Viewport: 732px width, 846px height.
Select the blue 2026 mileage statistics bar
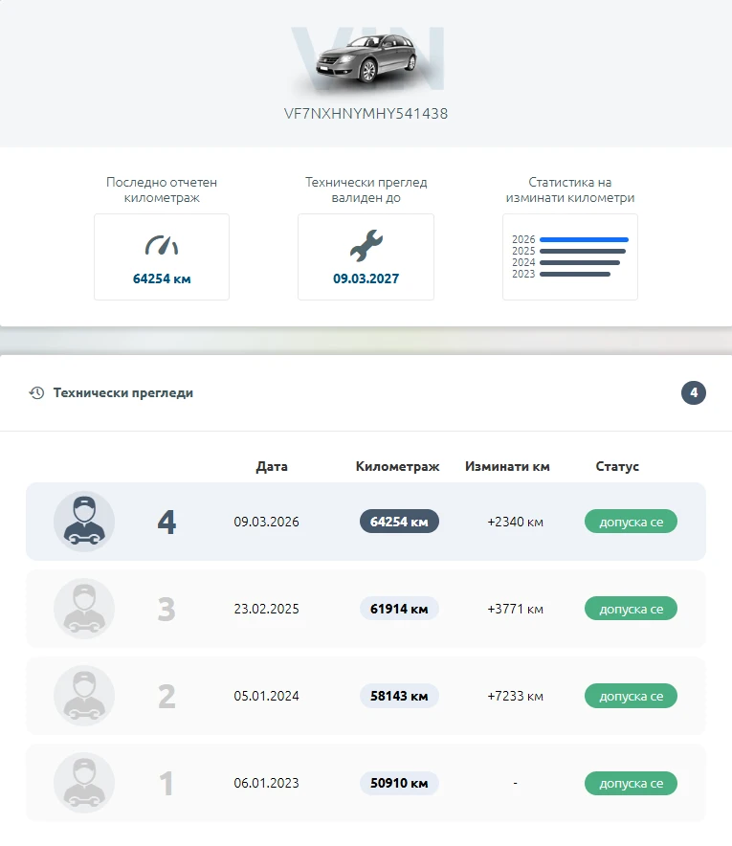click(x=585, y=239)
